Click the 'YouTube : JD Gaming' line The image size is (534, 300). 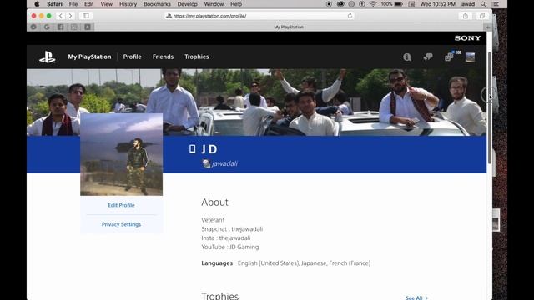[x=230, y=247]
